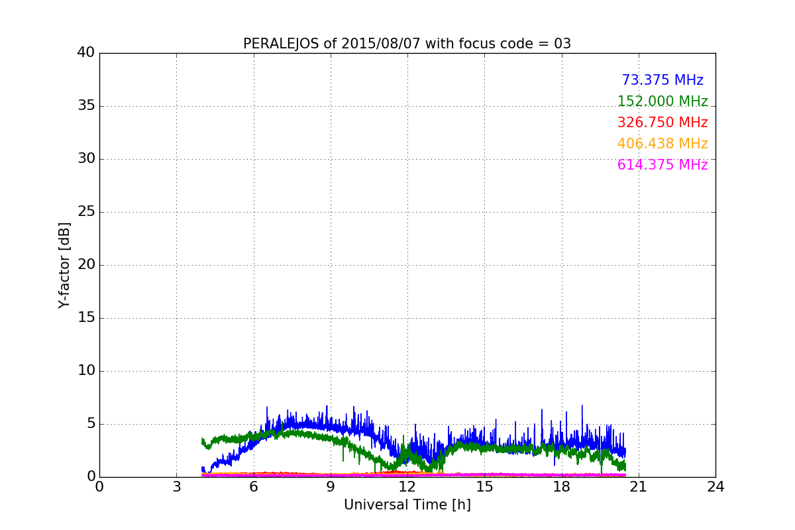Click the y-axis tick label 15
795x530 pixels.
86,318
